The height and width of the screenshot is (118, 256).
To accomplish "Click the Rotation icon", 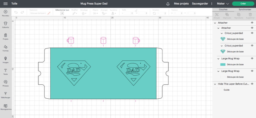I will [x=154, y=13].
